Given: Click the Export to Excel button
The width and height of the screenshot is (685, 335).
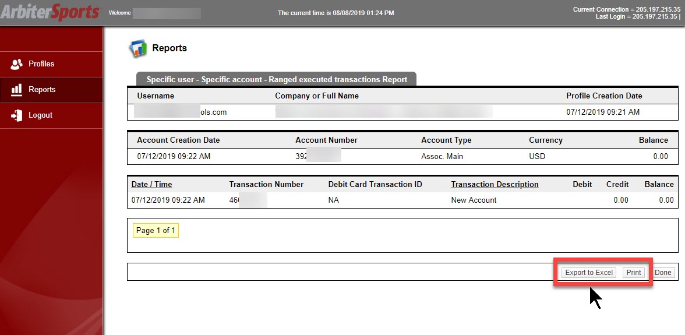Looking at the screenshot, I should (589, 273).
